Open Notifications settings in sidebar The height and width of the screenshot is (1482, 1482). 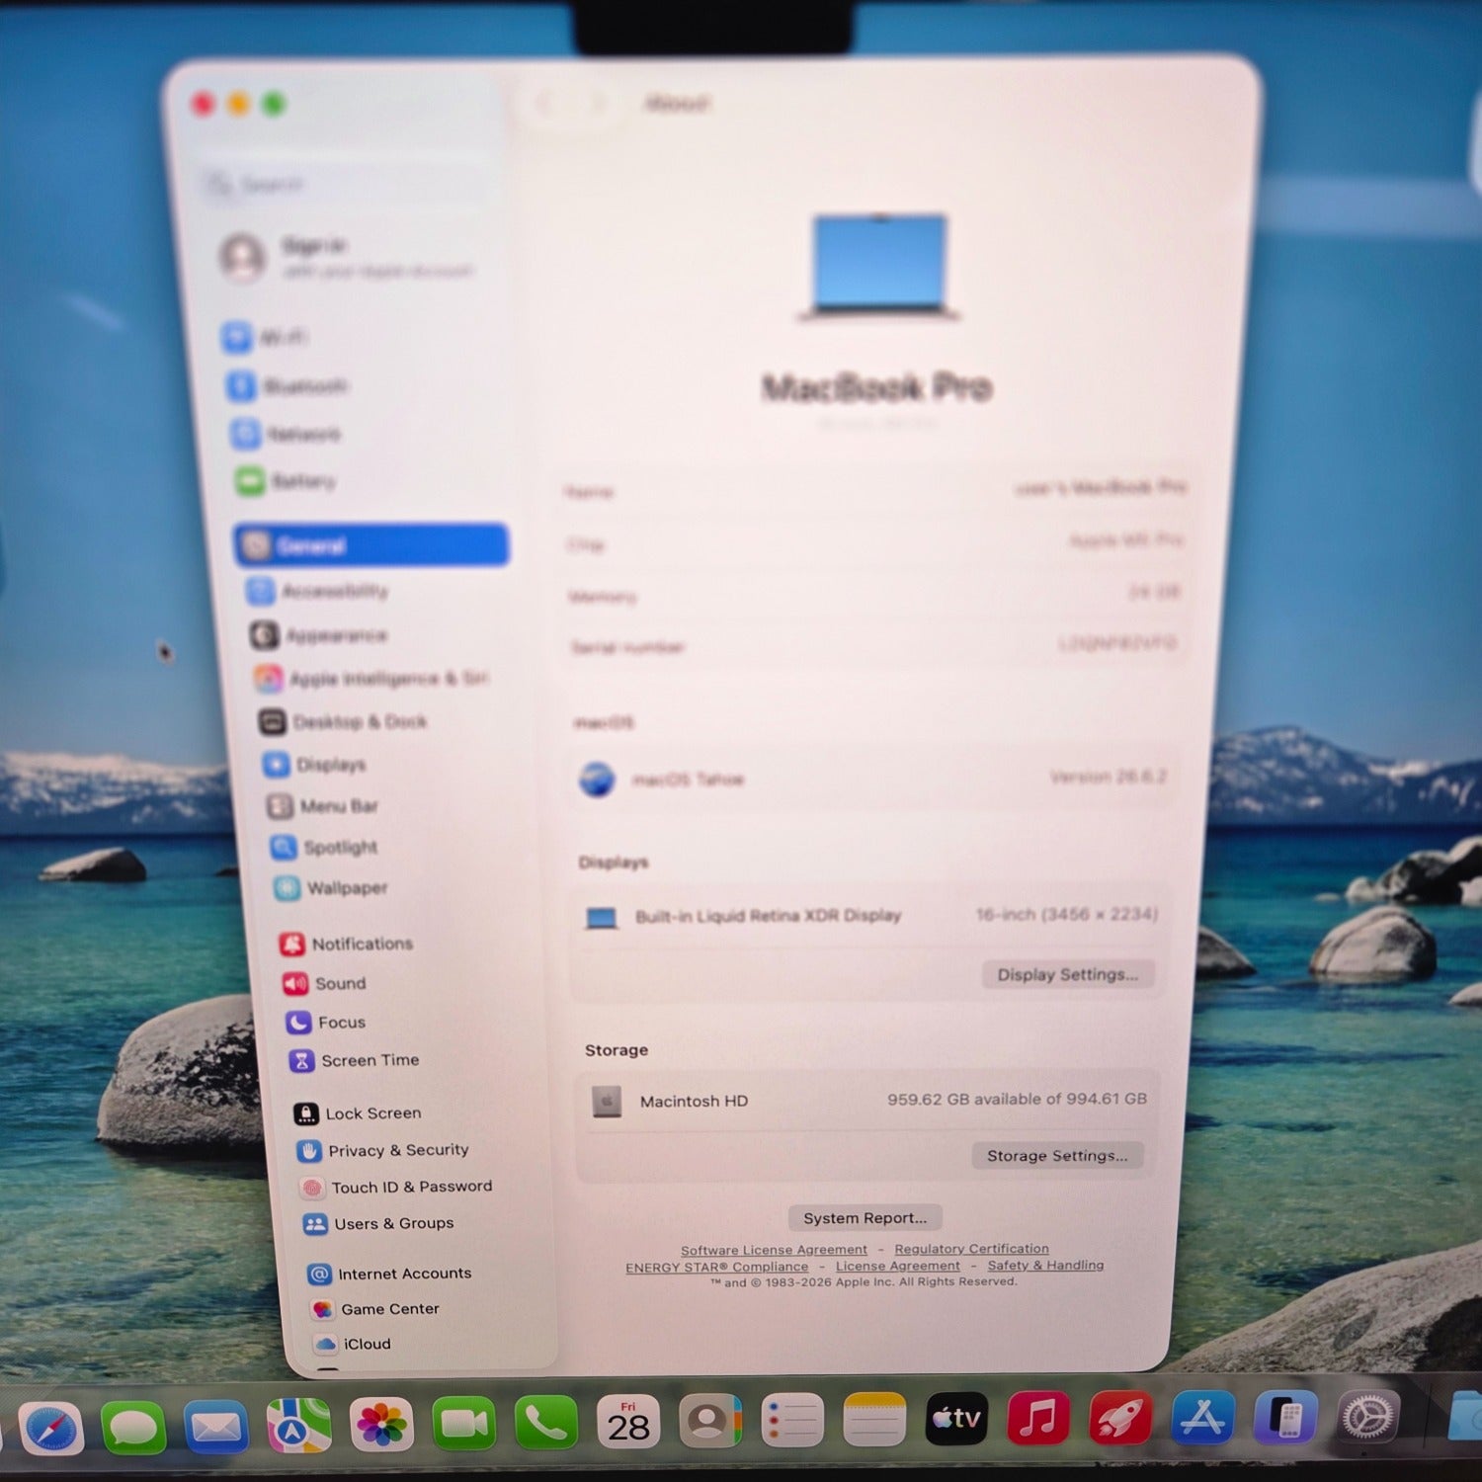coord(347,944)
